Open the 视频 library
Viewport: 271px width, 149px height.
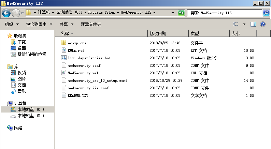(22, 73)
